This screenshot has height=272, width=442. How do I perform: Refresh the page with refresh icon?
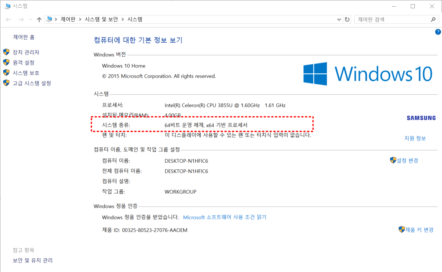pyautogui.click(x=347, y=20)
